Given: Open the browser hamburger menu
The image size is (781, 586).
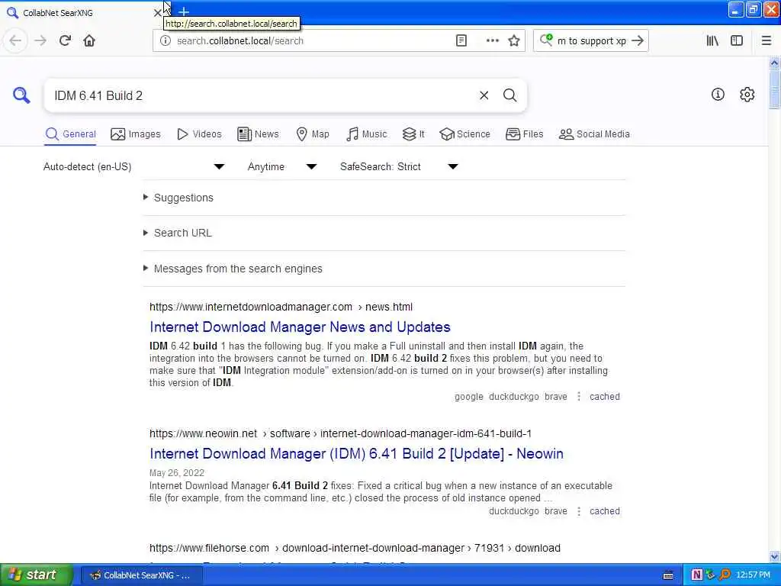Looking at the screenshot, I should coord(767,41).
